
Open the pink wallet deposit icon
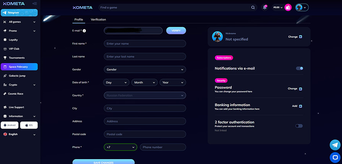click(x=288, y=7)
